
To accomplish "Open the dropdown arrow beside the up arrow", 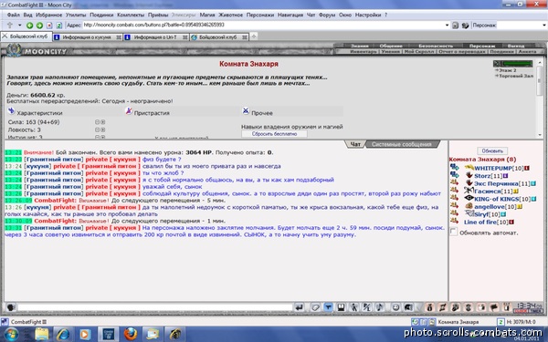I will point(19,26).
